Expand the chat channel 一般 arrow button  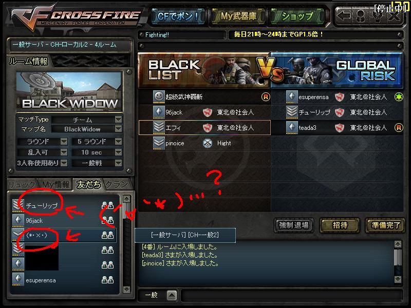(x=172, y=296)
